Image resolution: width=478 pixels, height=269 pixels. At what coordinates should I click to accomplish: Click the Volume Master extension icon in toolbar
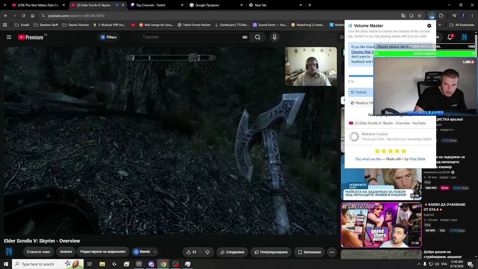coord(432,16)
